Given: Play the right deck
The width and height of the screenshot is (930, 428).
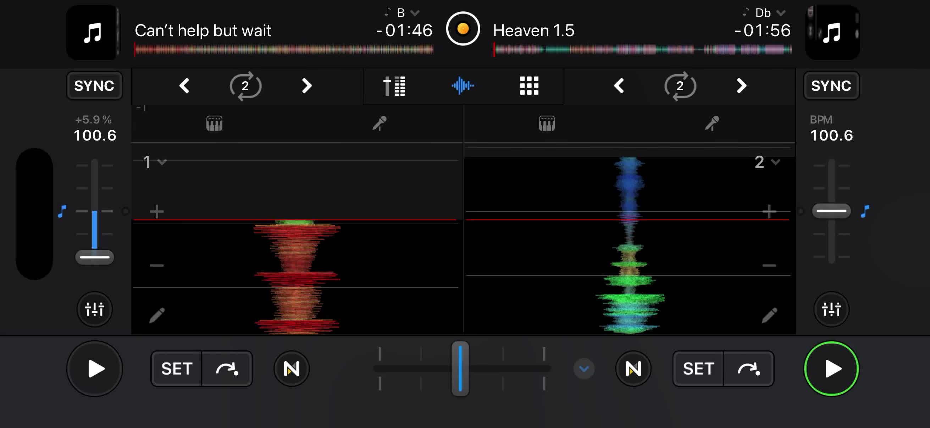Looking at the screenshot, I should (x=831, y=369).
